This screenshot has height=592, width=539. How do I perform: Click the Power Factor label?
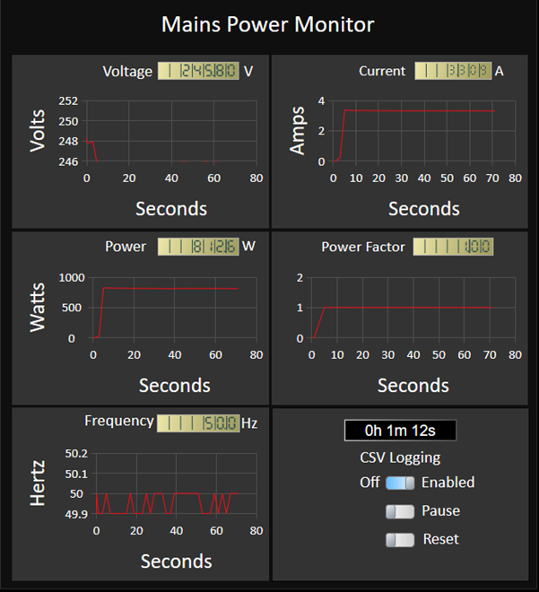point(363,247)
